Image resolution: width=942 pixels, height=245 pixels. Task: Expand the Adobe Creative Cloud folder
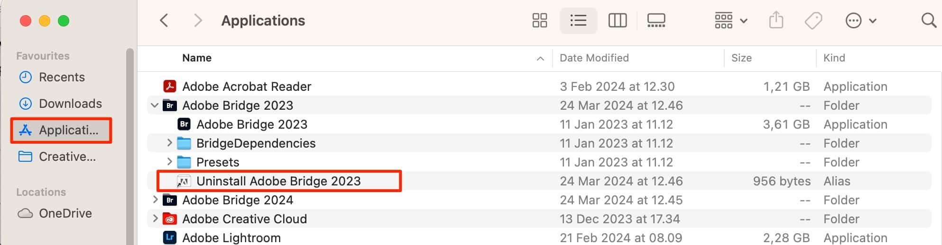[155, 219]
